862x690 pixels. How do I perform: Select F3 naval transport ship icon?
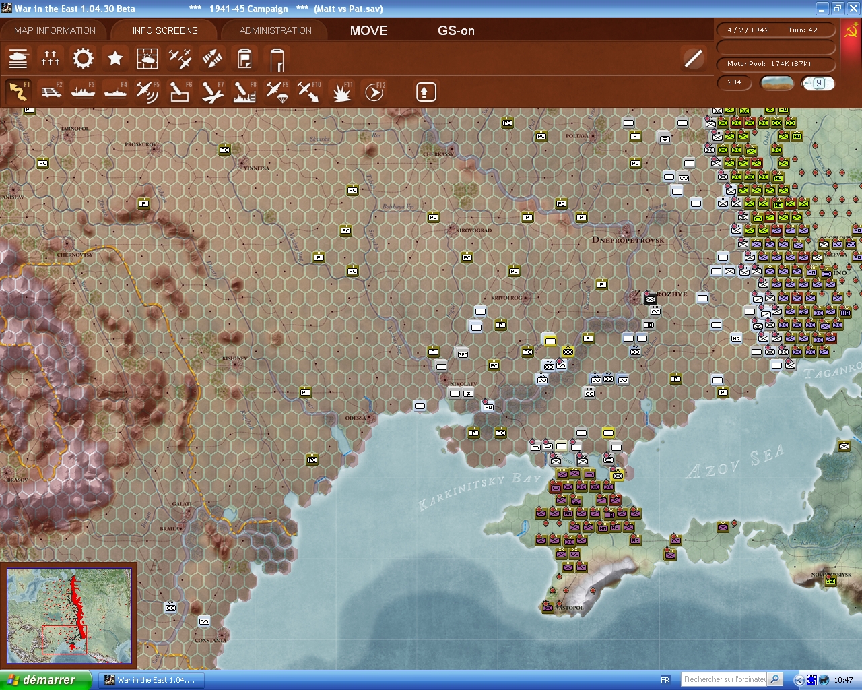click(x=83, y=92)
